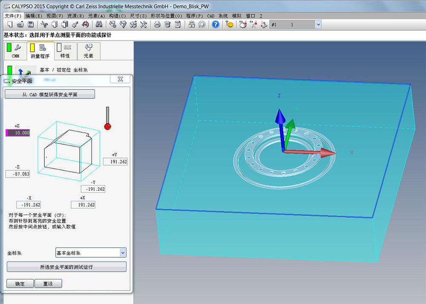Open the 视图(V) menu
426x304 pixels.
(x=55, y=16)
